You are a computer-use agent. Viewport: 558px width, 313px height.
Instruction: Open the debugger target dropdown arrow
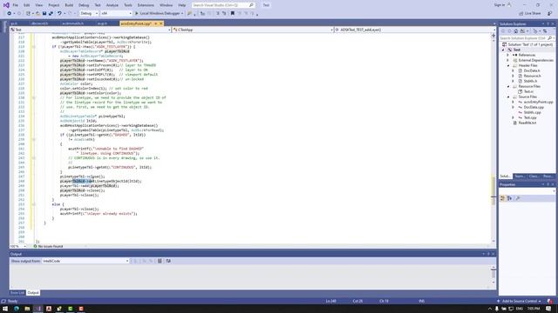(x=182, y=14)
